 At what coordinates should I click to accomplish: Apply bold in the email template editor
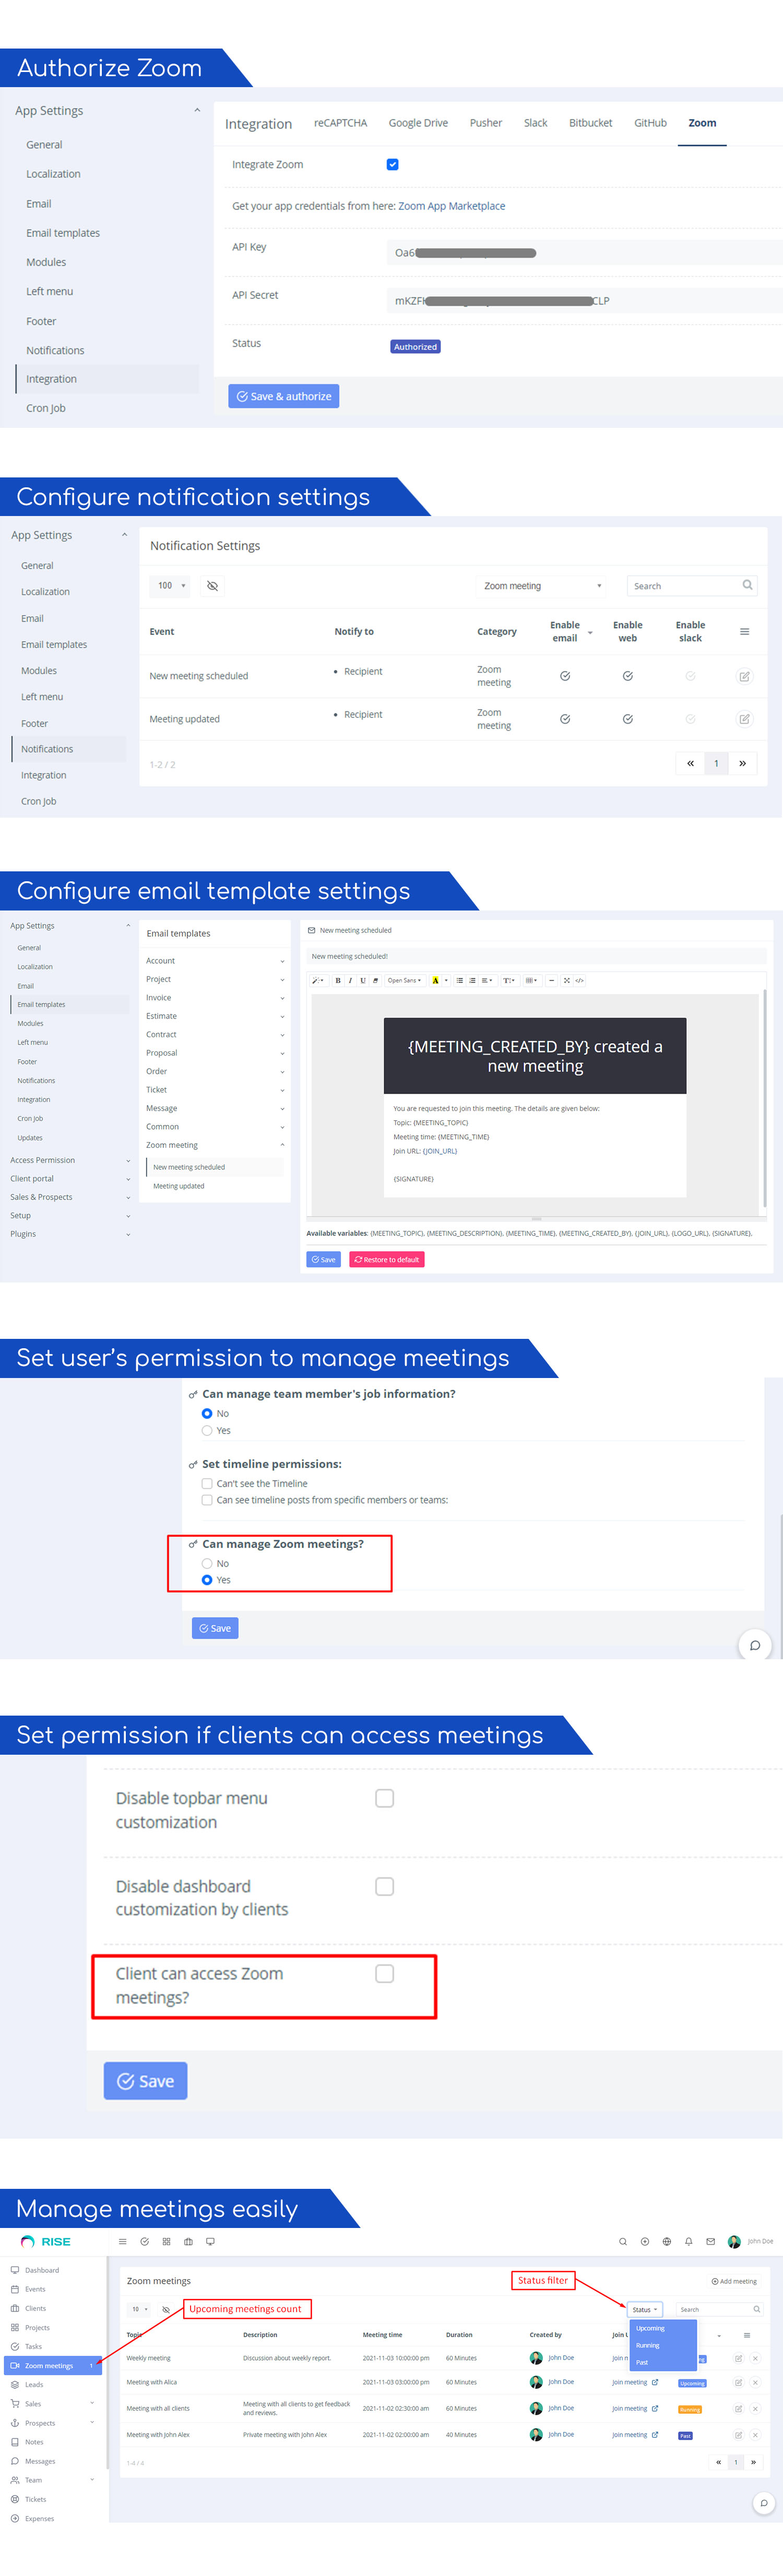click(x=338, y=981)
